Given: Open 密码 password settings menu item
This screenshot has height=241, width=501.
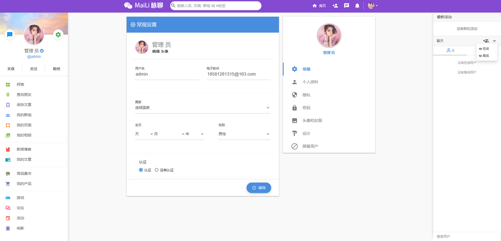Looking at the screenshot, I should pos(329,108).
